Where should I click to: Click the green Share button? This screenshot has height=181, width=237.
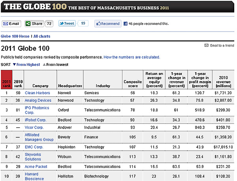coord(34,24)
